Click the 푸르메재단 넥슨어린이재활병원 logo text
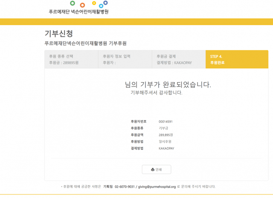This screenshot has width=273, height=198. pos(79,12)
